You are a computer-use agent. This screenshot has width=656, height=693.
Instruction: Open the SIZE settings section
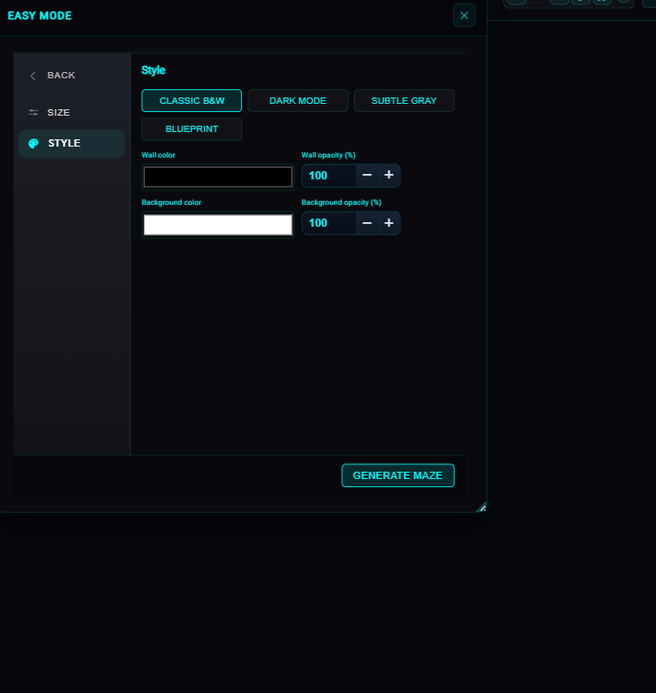tap(72, 112)
